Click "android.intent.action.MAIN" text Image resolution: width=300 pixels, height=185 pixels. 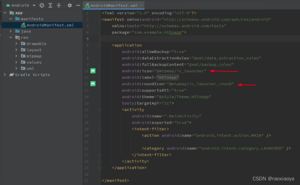click(x=229, y=135)
